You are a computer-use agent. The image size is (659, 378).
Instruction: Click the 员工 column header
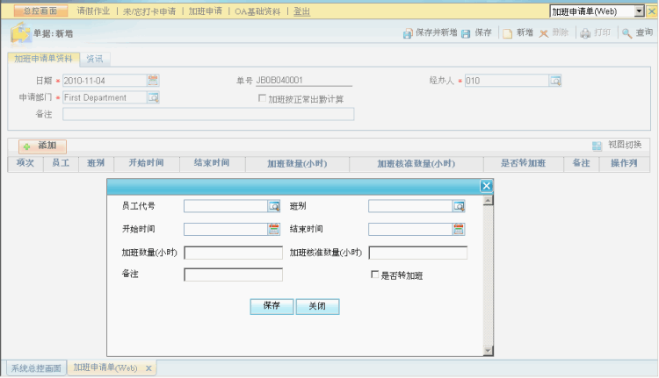(61, 163)
